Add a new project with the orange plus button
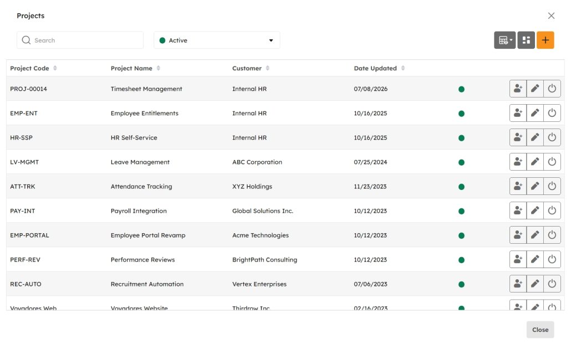This screenshot has width=571, height=349. [x=545, y=40]
